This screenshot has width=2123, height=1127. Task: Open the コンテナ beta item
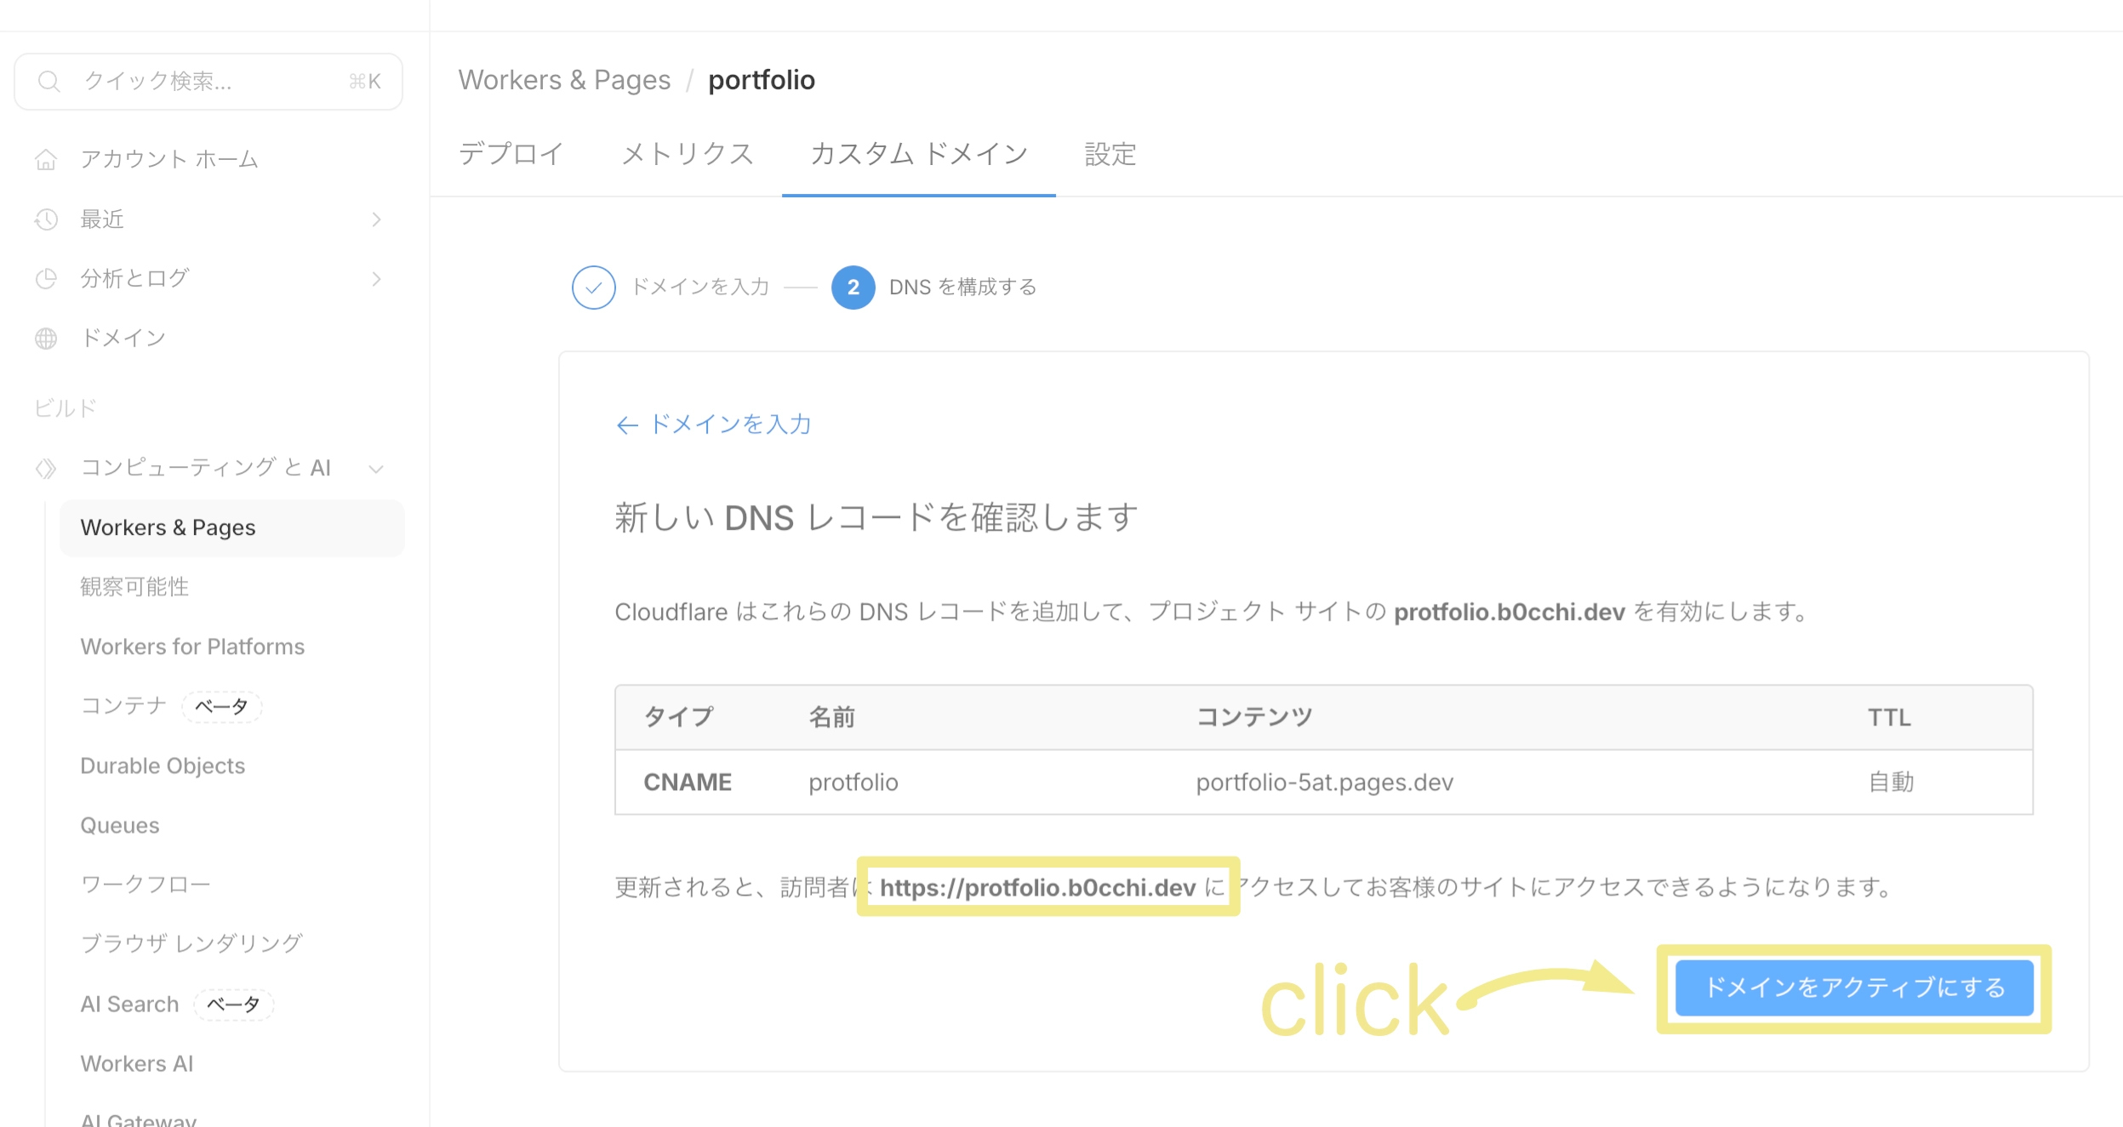(123, 705)
